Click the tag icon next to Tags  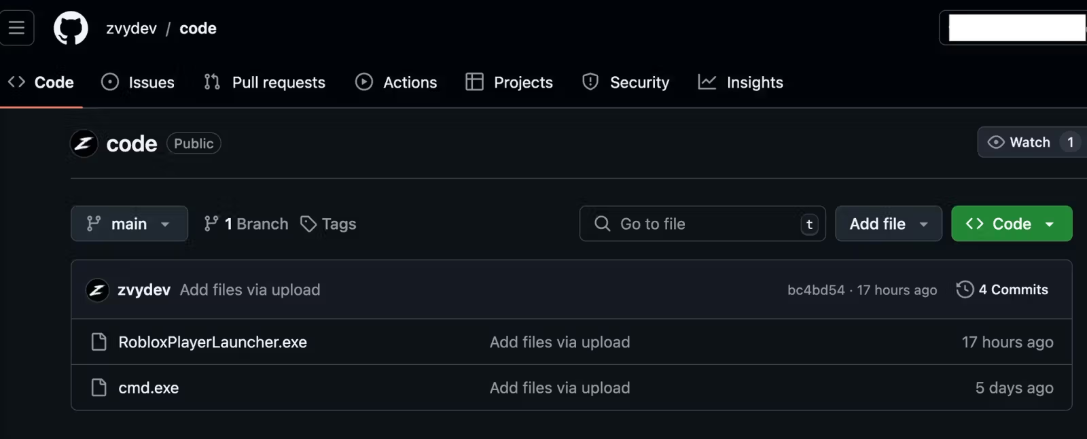[308, 224]
